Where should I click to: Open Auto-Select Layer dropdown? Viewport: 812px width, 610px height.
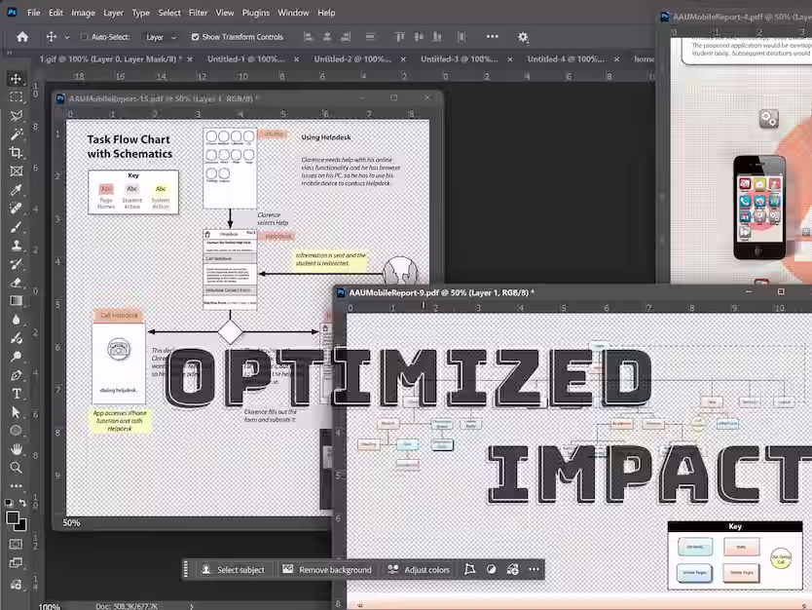point(161,37)
